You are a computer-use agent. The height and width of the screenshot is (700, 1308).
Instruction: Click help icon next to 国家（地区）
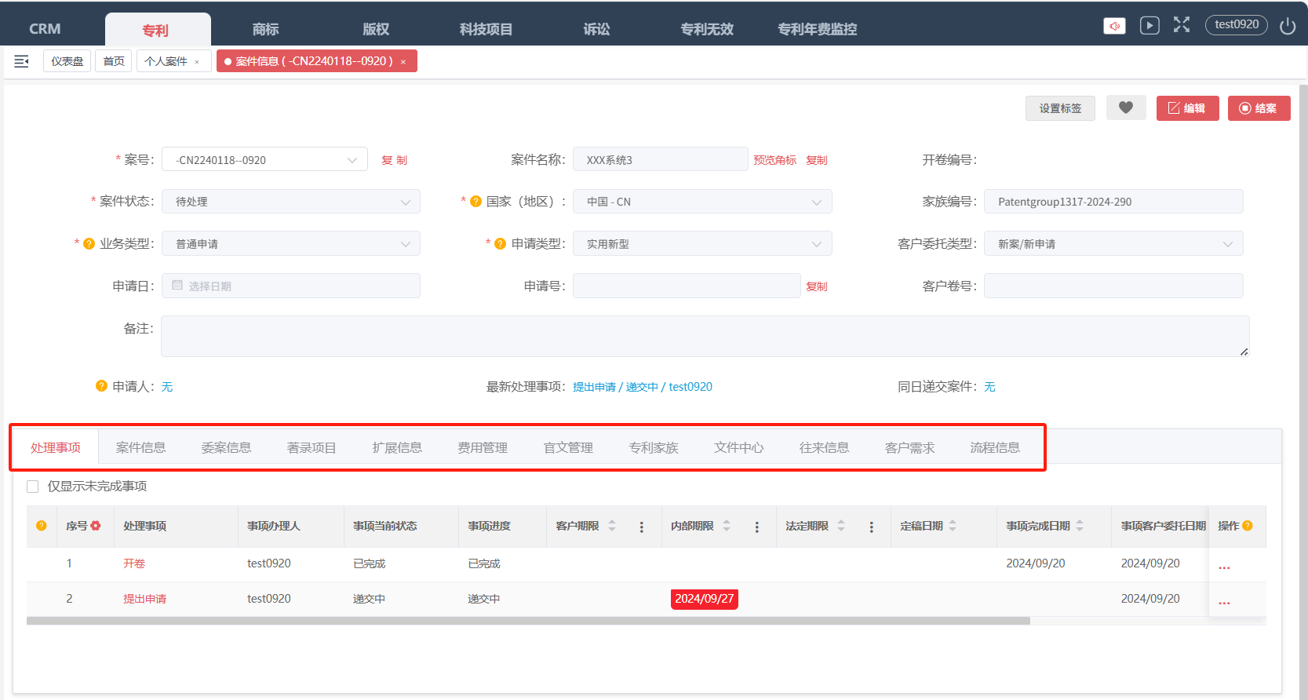(475, 202)
